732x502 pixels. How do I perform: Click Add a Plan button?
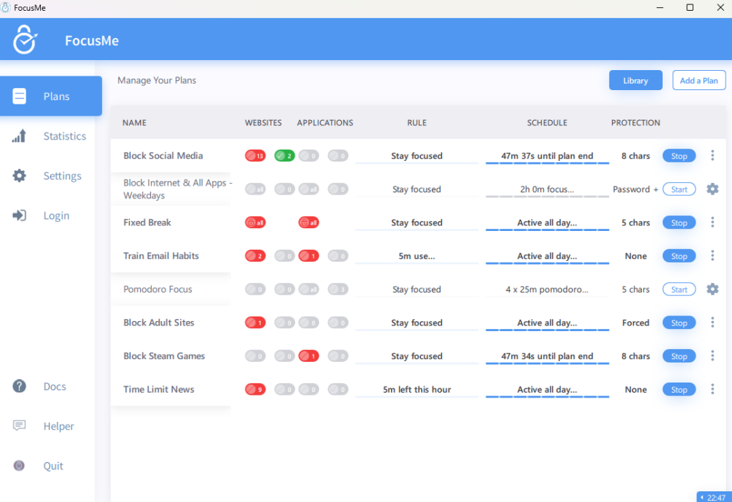point(699,80)
